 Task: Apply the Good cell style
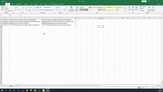point(102,7)
